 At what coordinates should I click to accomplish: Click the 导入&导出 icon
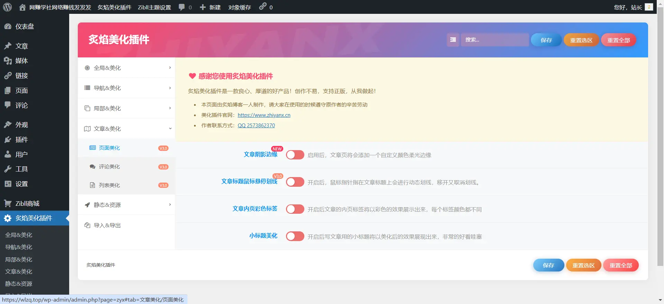87,225
